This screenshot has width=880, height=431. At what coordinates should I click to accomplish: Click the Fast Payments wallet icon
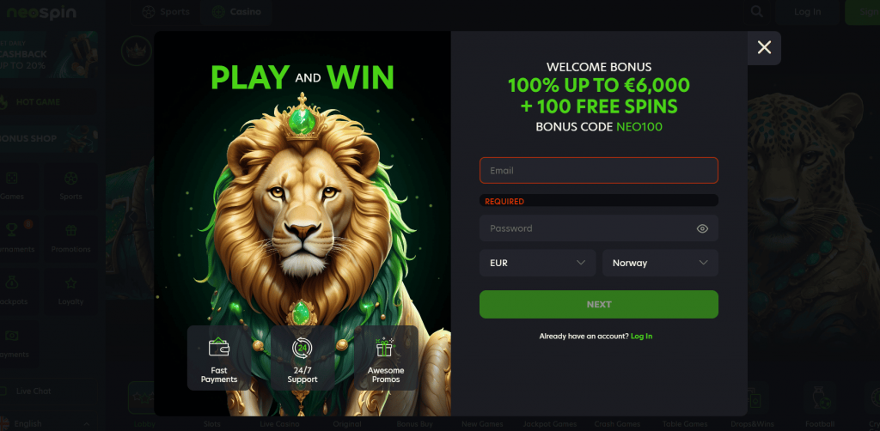click(x=219, y=348)
